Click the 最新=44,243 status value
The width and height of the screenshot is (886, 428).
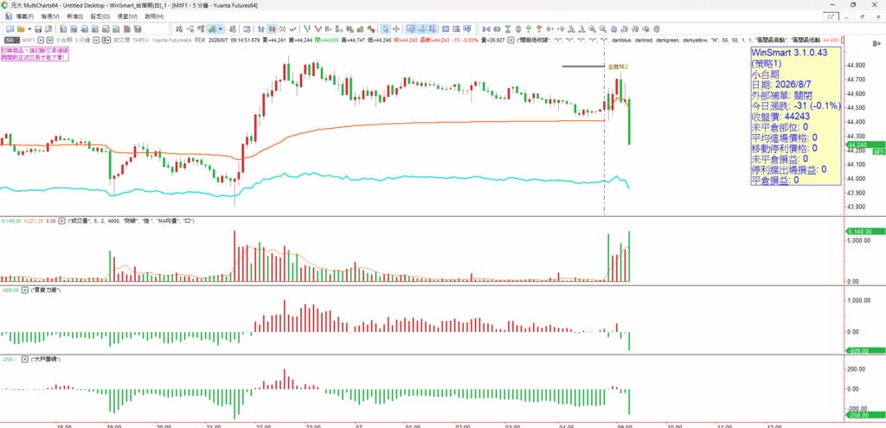435,40
